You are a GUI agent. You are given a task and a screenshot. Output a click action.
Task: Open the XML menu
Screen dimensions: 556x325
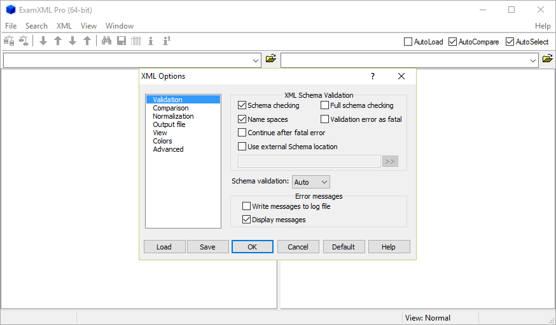[64, 26]
